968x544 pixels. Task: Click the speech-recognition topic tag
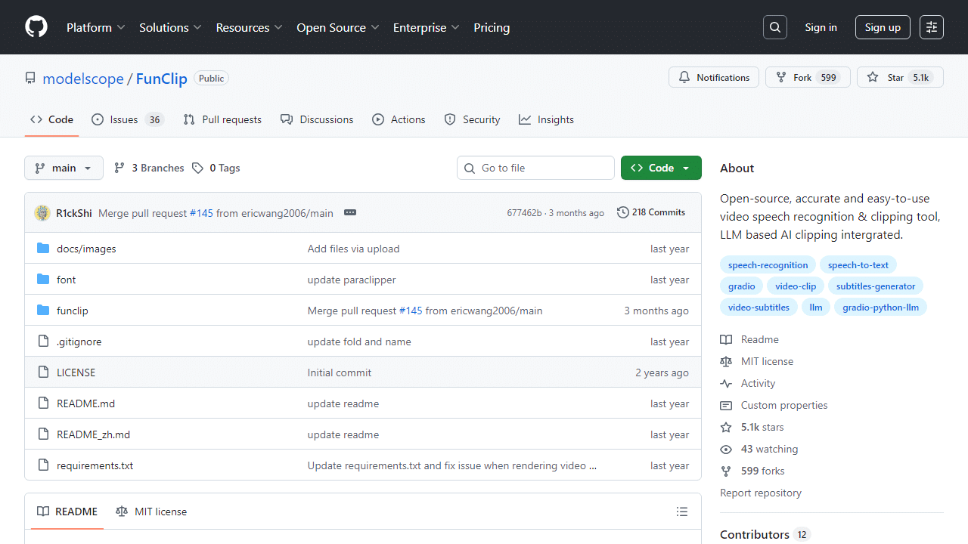pyautogui.click(x=768, y=265)
